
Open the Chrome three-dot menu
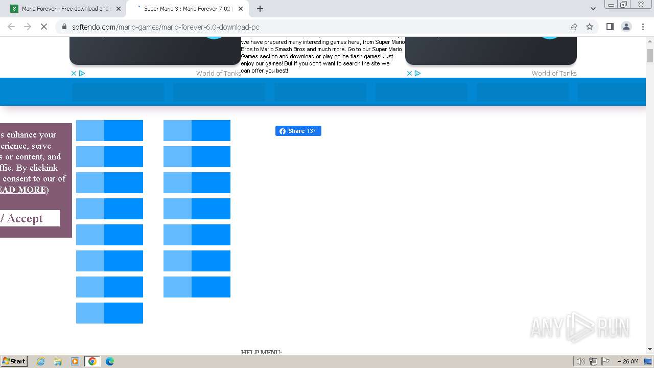pos(642,27)
